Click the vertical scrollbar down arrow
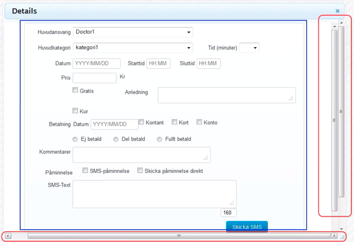The image size is (354, 242). [x=341, y=229]
